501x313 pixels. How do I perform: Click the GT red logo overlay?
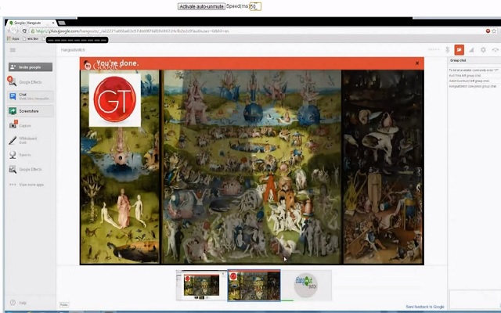click(115, 99)
